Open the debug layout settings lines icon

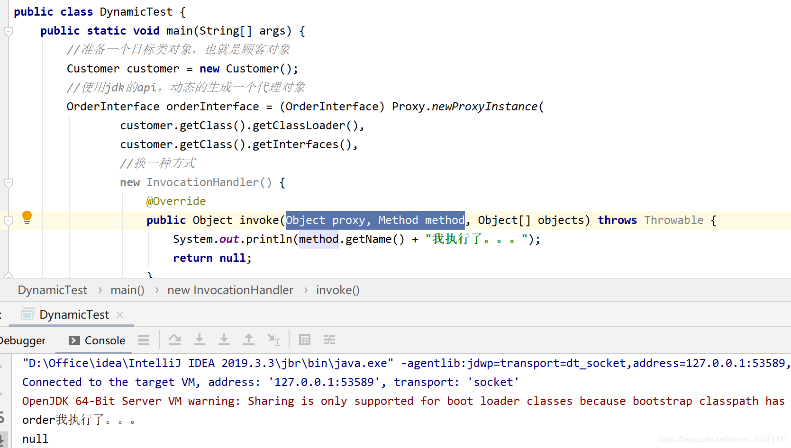[144, 340]
